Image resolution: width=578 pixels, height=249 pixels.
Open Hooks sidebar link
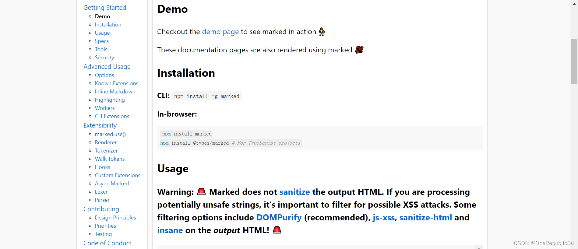[x=103, y=167]
